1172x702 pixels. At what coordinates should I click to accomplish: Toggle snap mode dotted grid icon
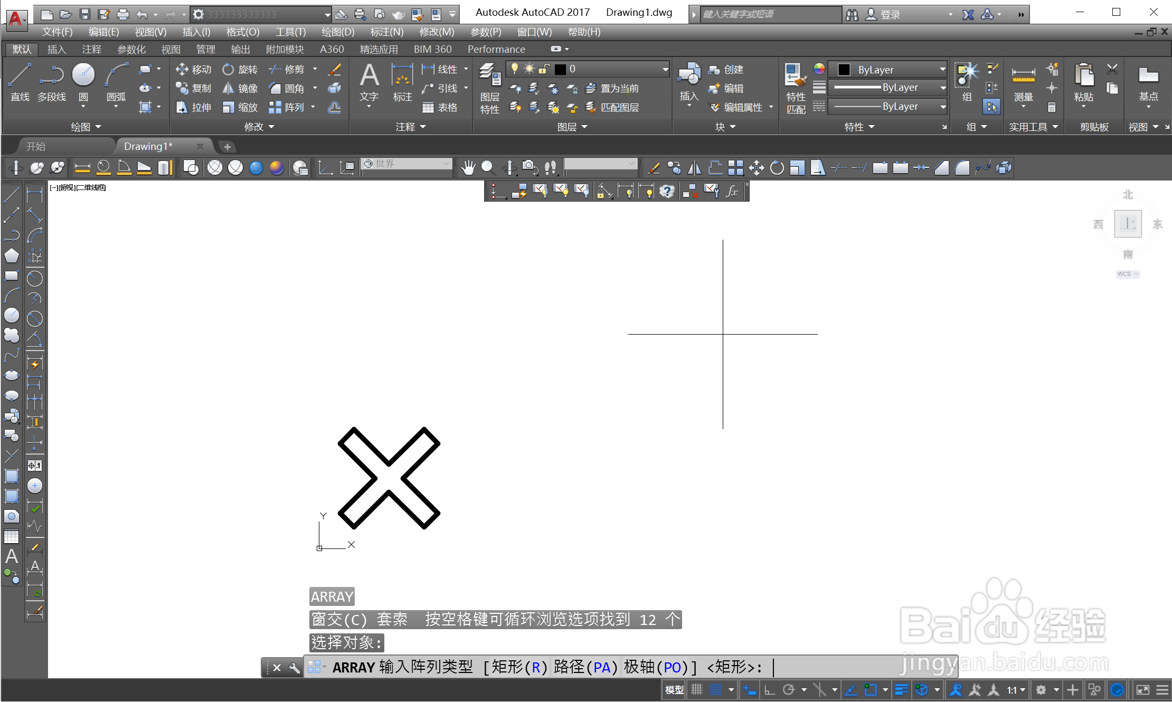715,689
